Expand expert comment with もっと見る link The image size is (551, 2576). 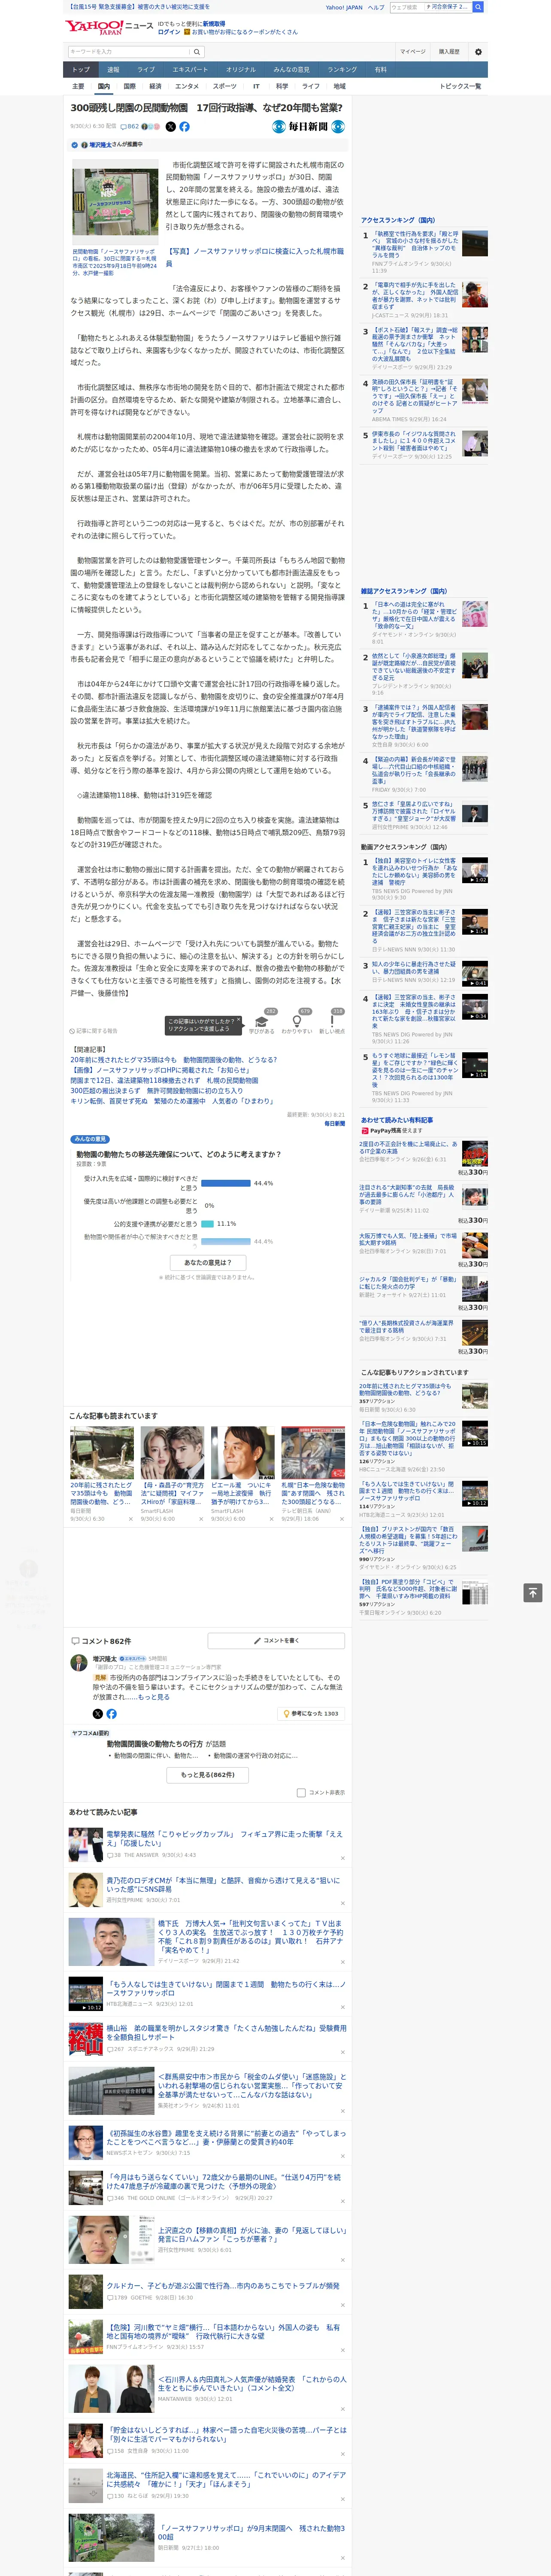click(x=154, y=1697)
